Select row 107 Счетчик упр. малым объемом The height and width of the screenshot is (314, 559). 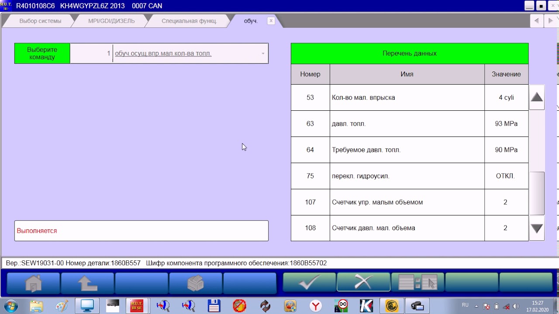410,202
